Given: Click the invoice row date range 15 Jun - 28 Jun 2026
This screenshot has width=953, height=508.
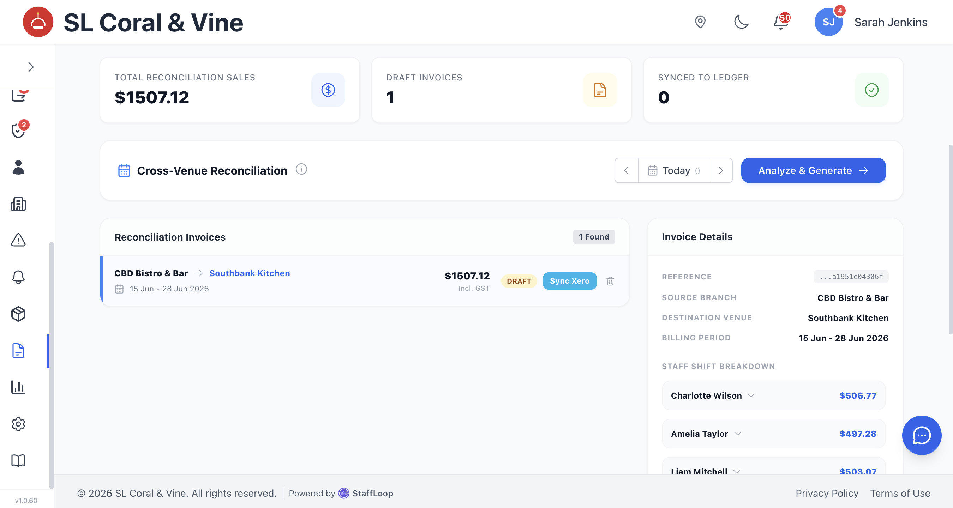Looking at the screenshot, I should [169, 289].
